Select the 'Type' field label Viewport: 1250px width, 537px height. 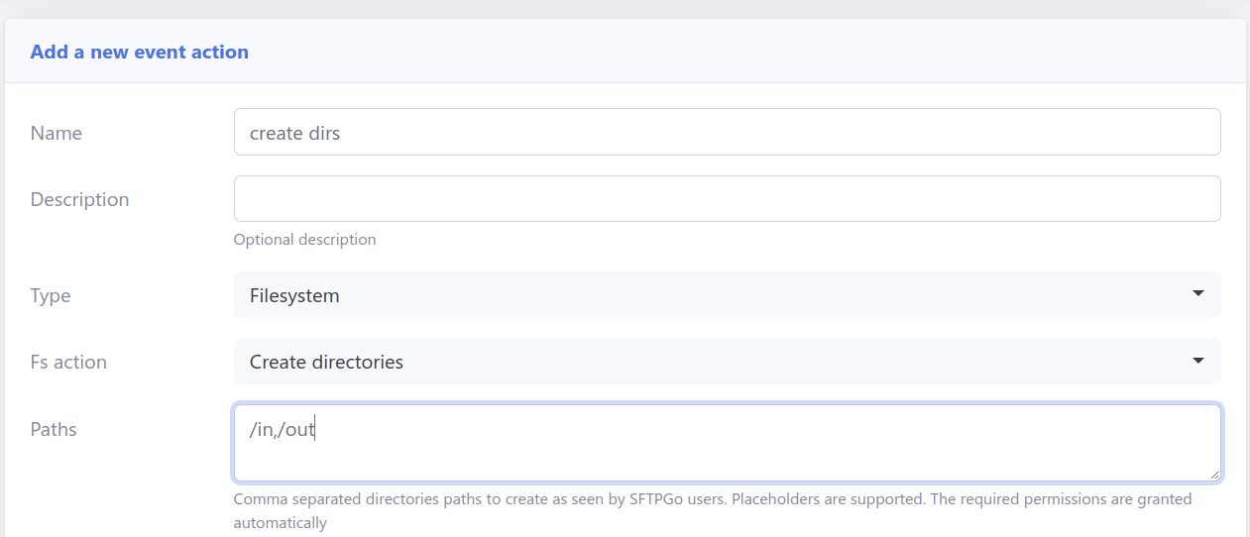(51, 295)
